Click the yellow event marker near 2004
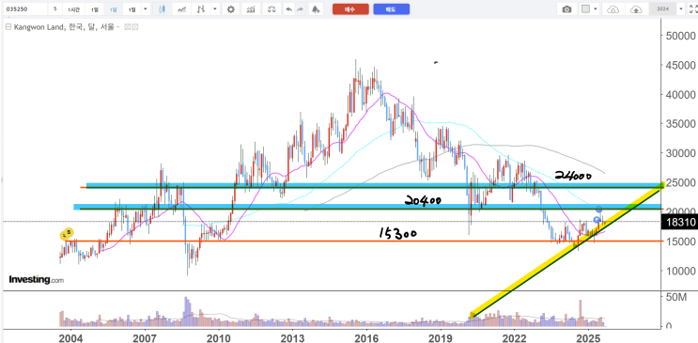 click(67, 234)
